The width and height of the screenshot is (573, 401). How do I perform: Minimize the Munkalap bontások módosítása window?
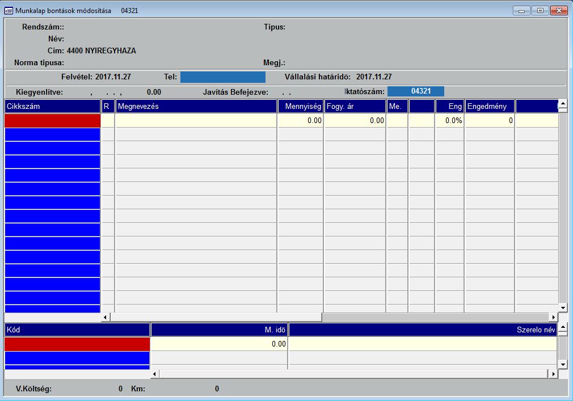pos(521,11)
